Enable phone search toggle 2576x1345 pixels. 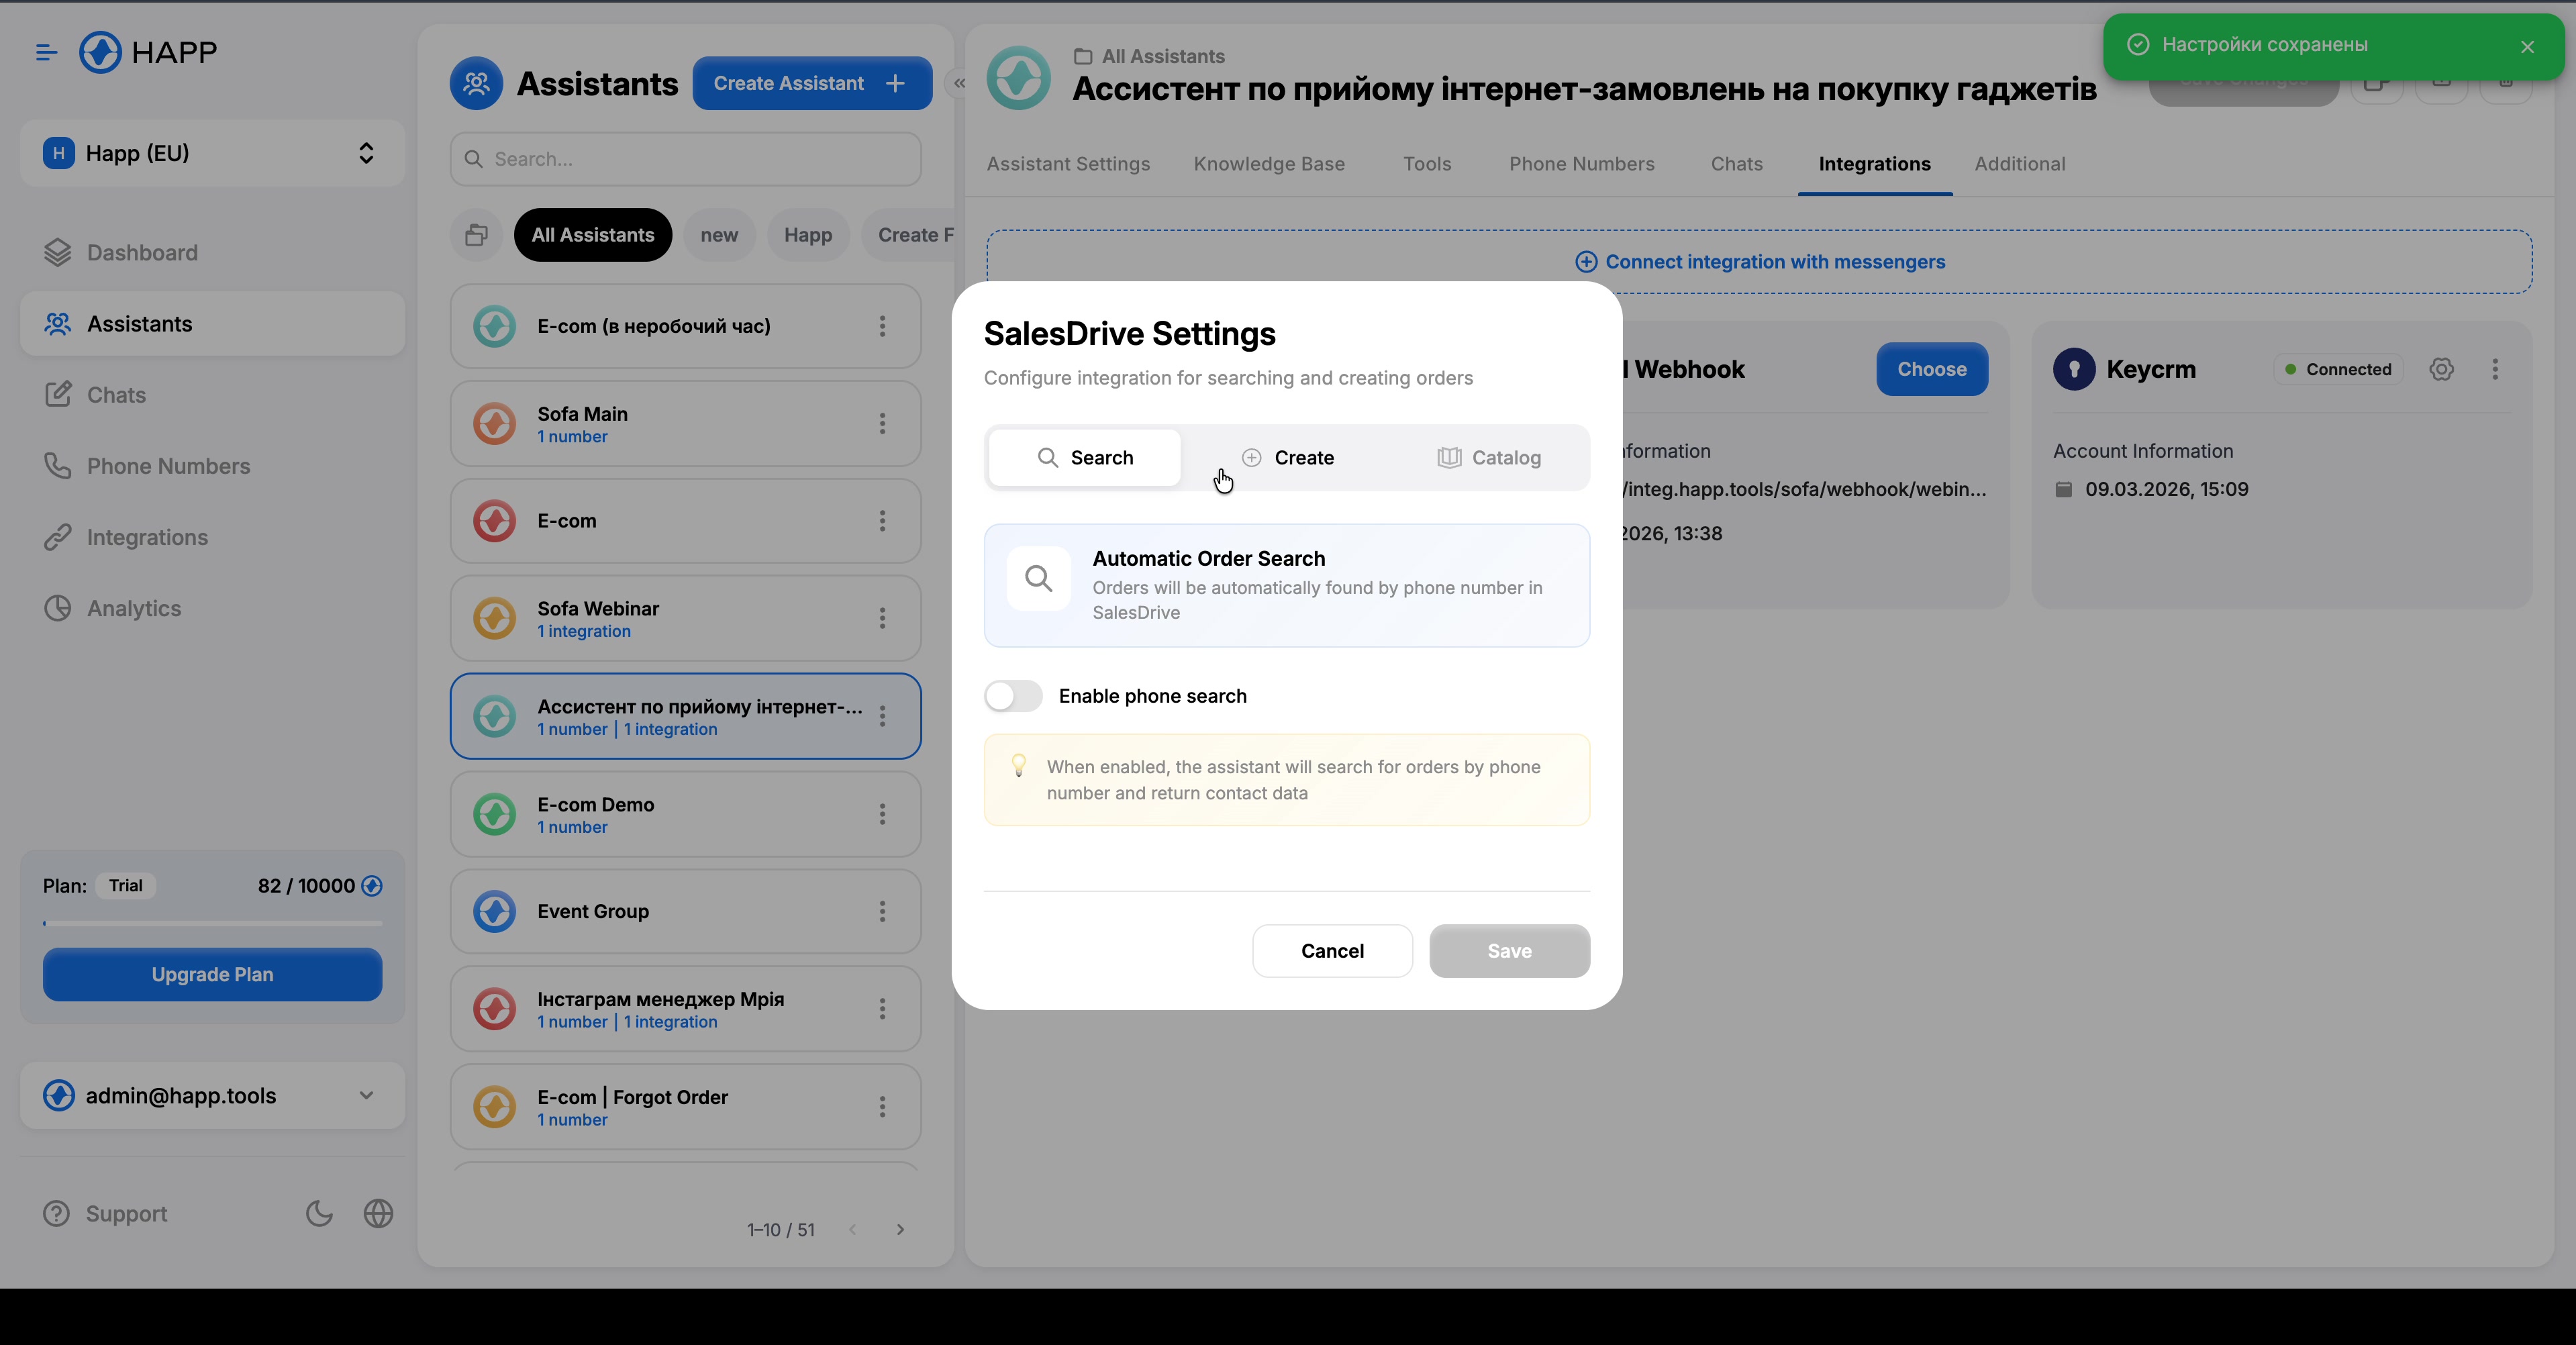[1012, 696]
